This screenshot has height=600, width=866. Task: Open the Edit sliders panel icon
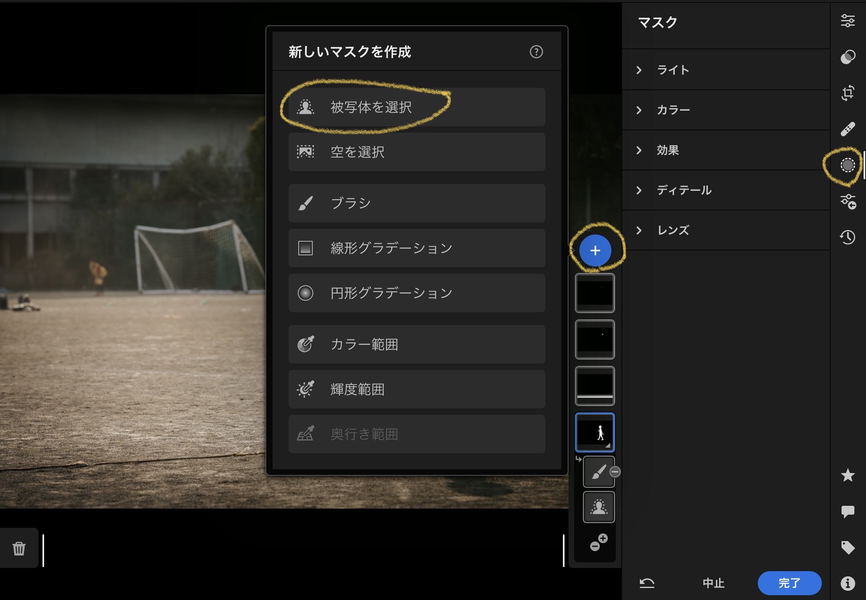point(848,20)
